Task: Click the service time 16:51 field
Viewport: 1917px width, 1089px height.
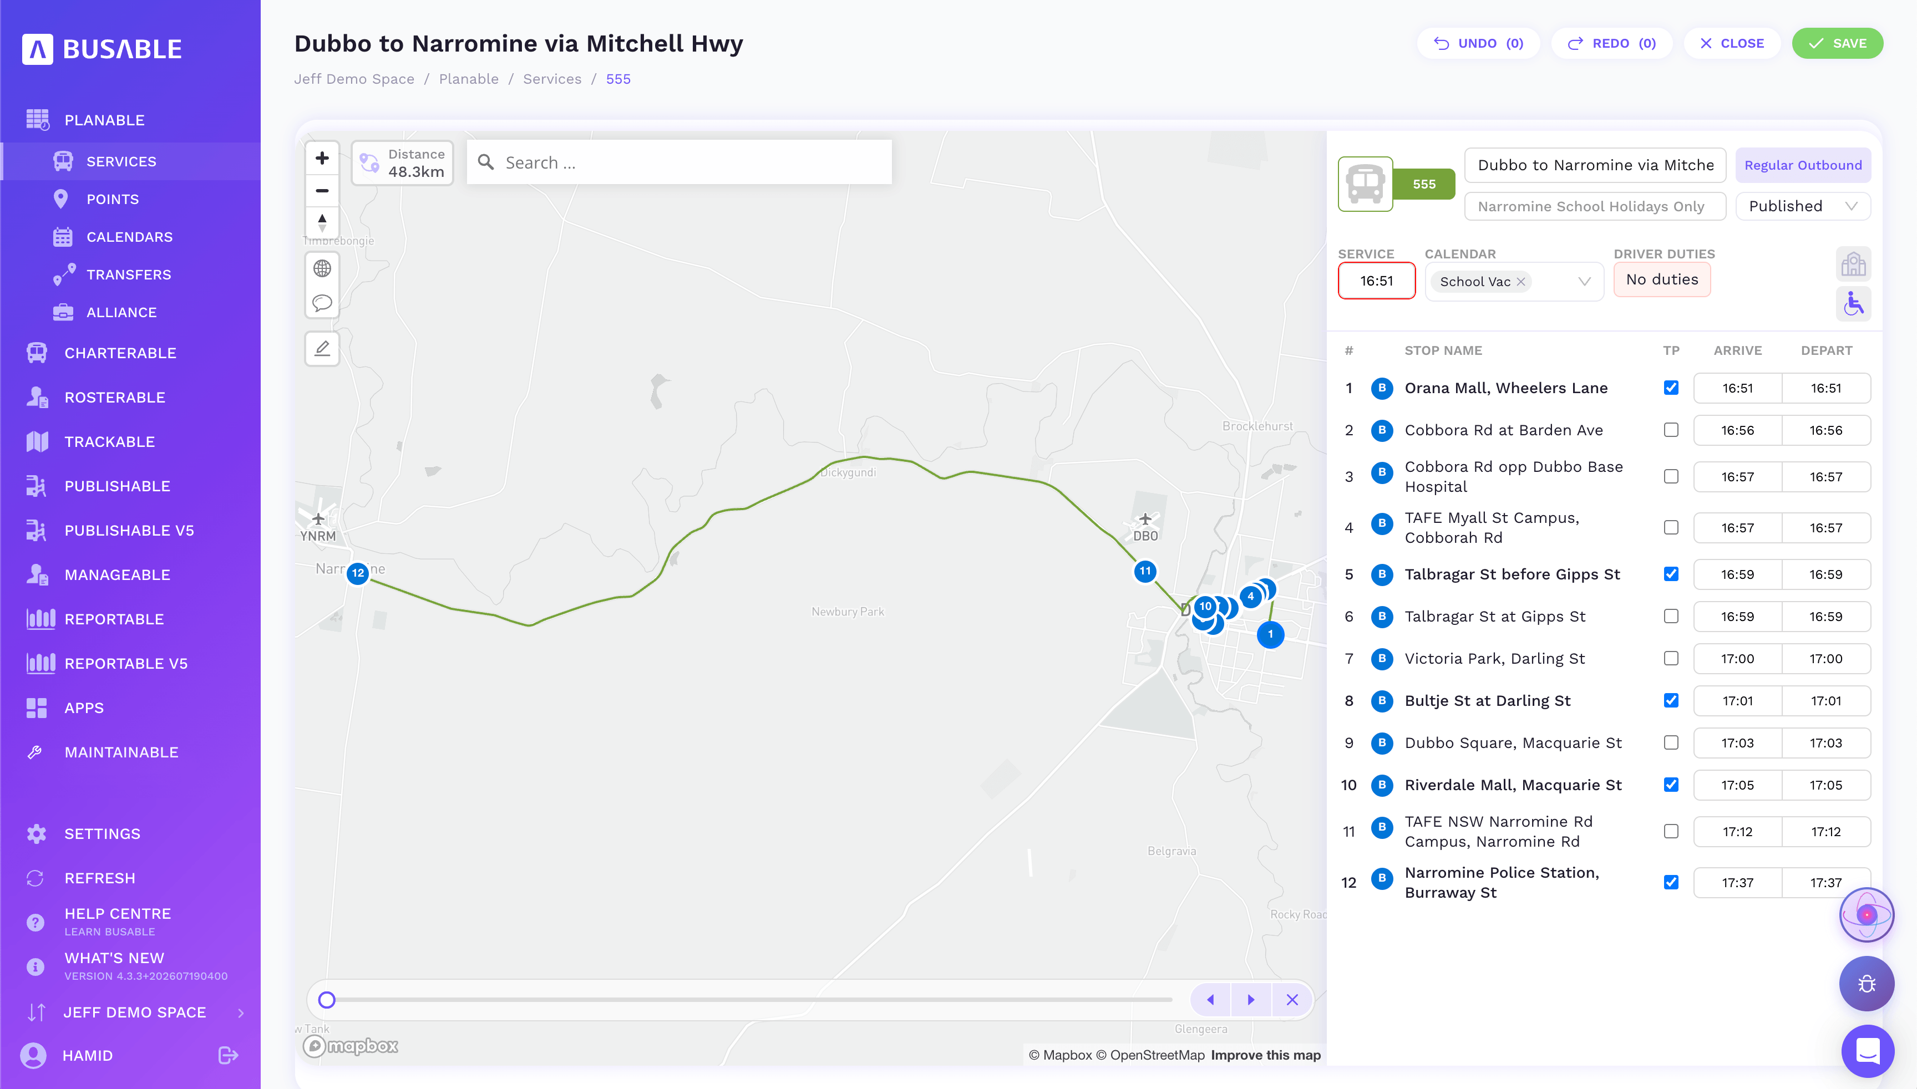Action: [x=1376, y=281]
